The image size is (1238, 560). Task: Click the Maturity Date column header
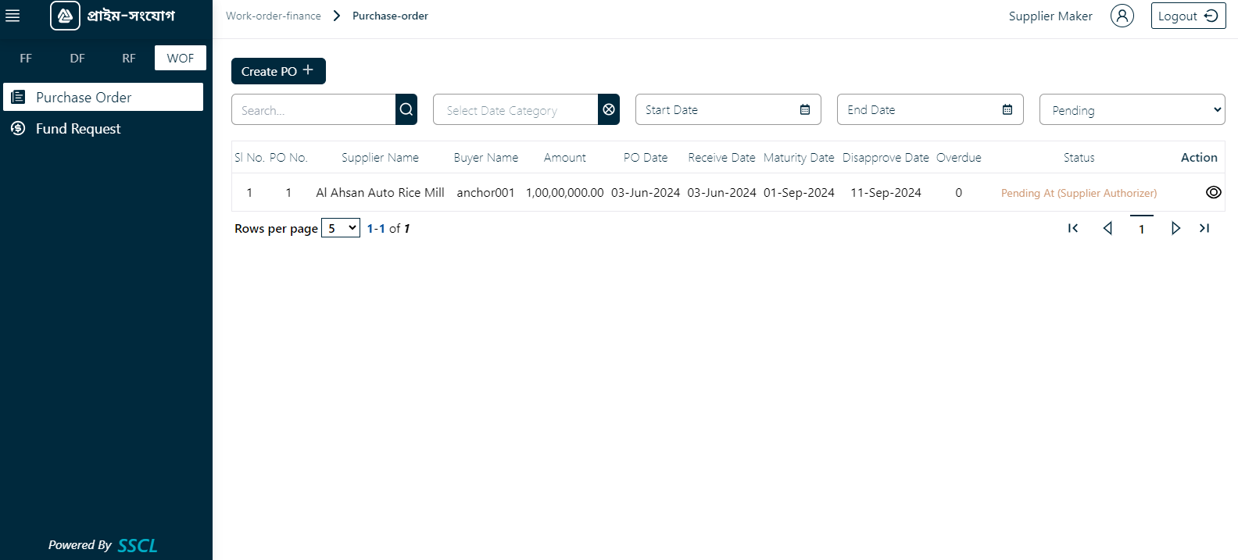799,157
